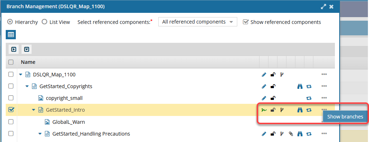Click the table grid view icon
Viewport: 369px width, 142px height.
coord(11,35)
